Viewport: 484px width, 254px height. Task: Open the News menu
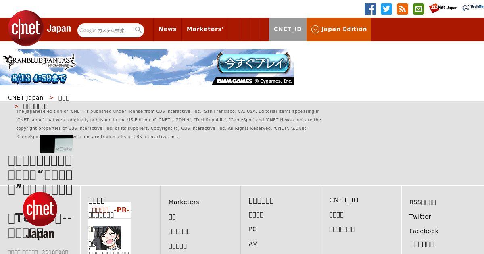(x=167, y=29)
